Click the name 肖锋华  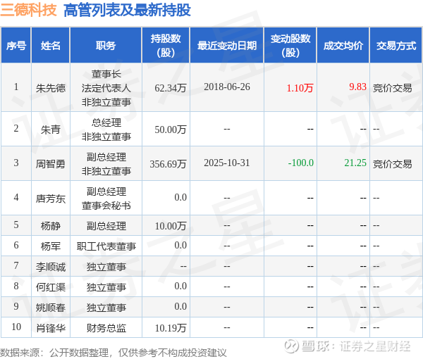(x=51, y=328)
